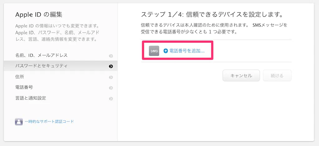Click the gray SMS device icon
The height and width of the screenshot is (146, 319).
[x=154, y=51]
